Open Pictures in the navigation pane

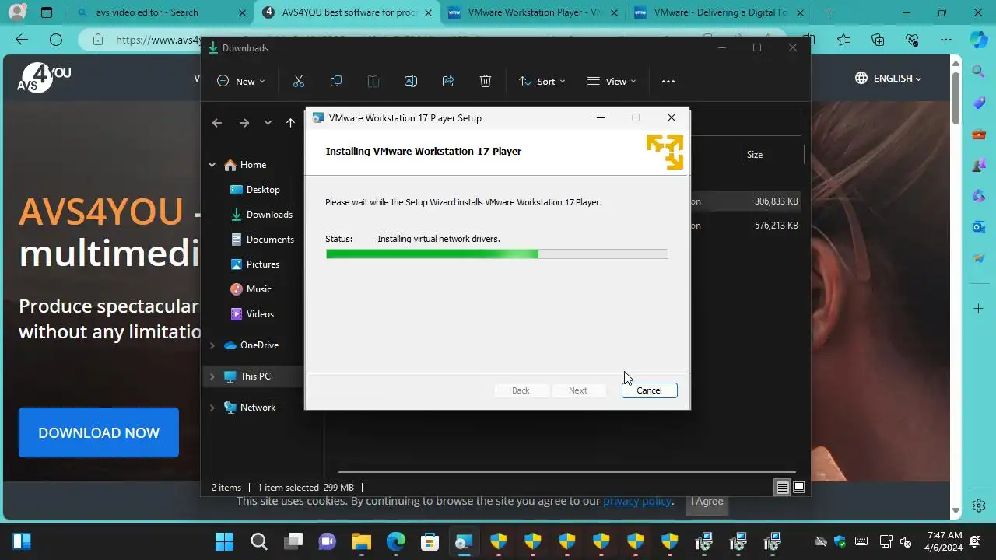click(254, 264)
